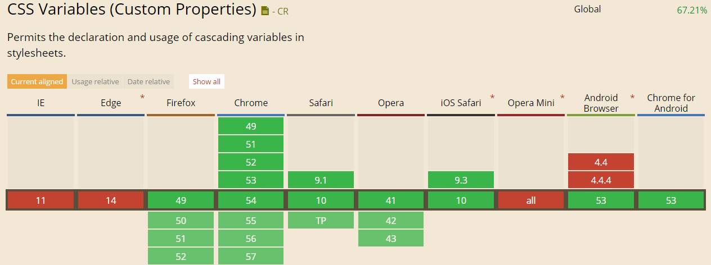Click the Chrome 49 version cell

point(251,126)
